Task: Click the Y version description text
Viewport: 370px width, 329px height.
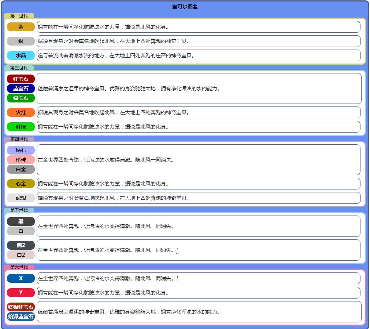Action: (x=103, y=293)
